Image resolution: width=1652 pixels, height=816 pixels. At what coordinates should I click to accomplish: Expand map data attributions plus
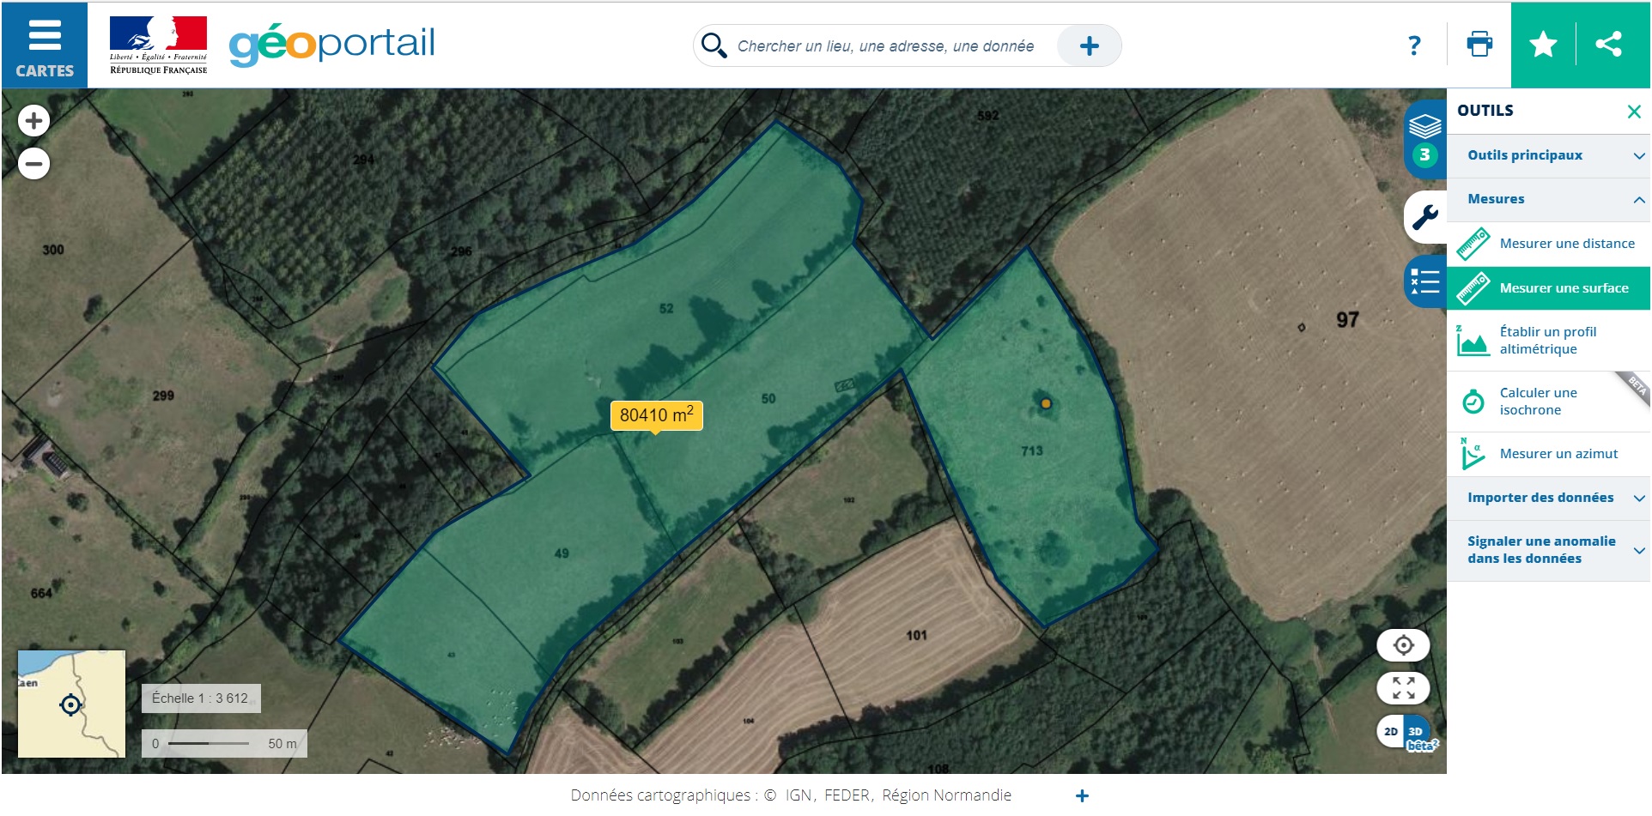1082,796
